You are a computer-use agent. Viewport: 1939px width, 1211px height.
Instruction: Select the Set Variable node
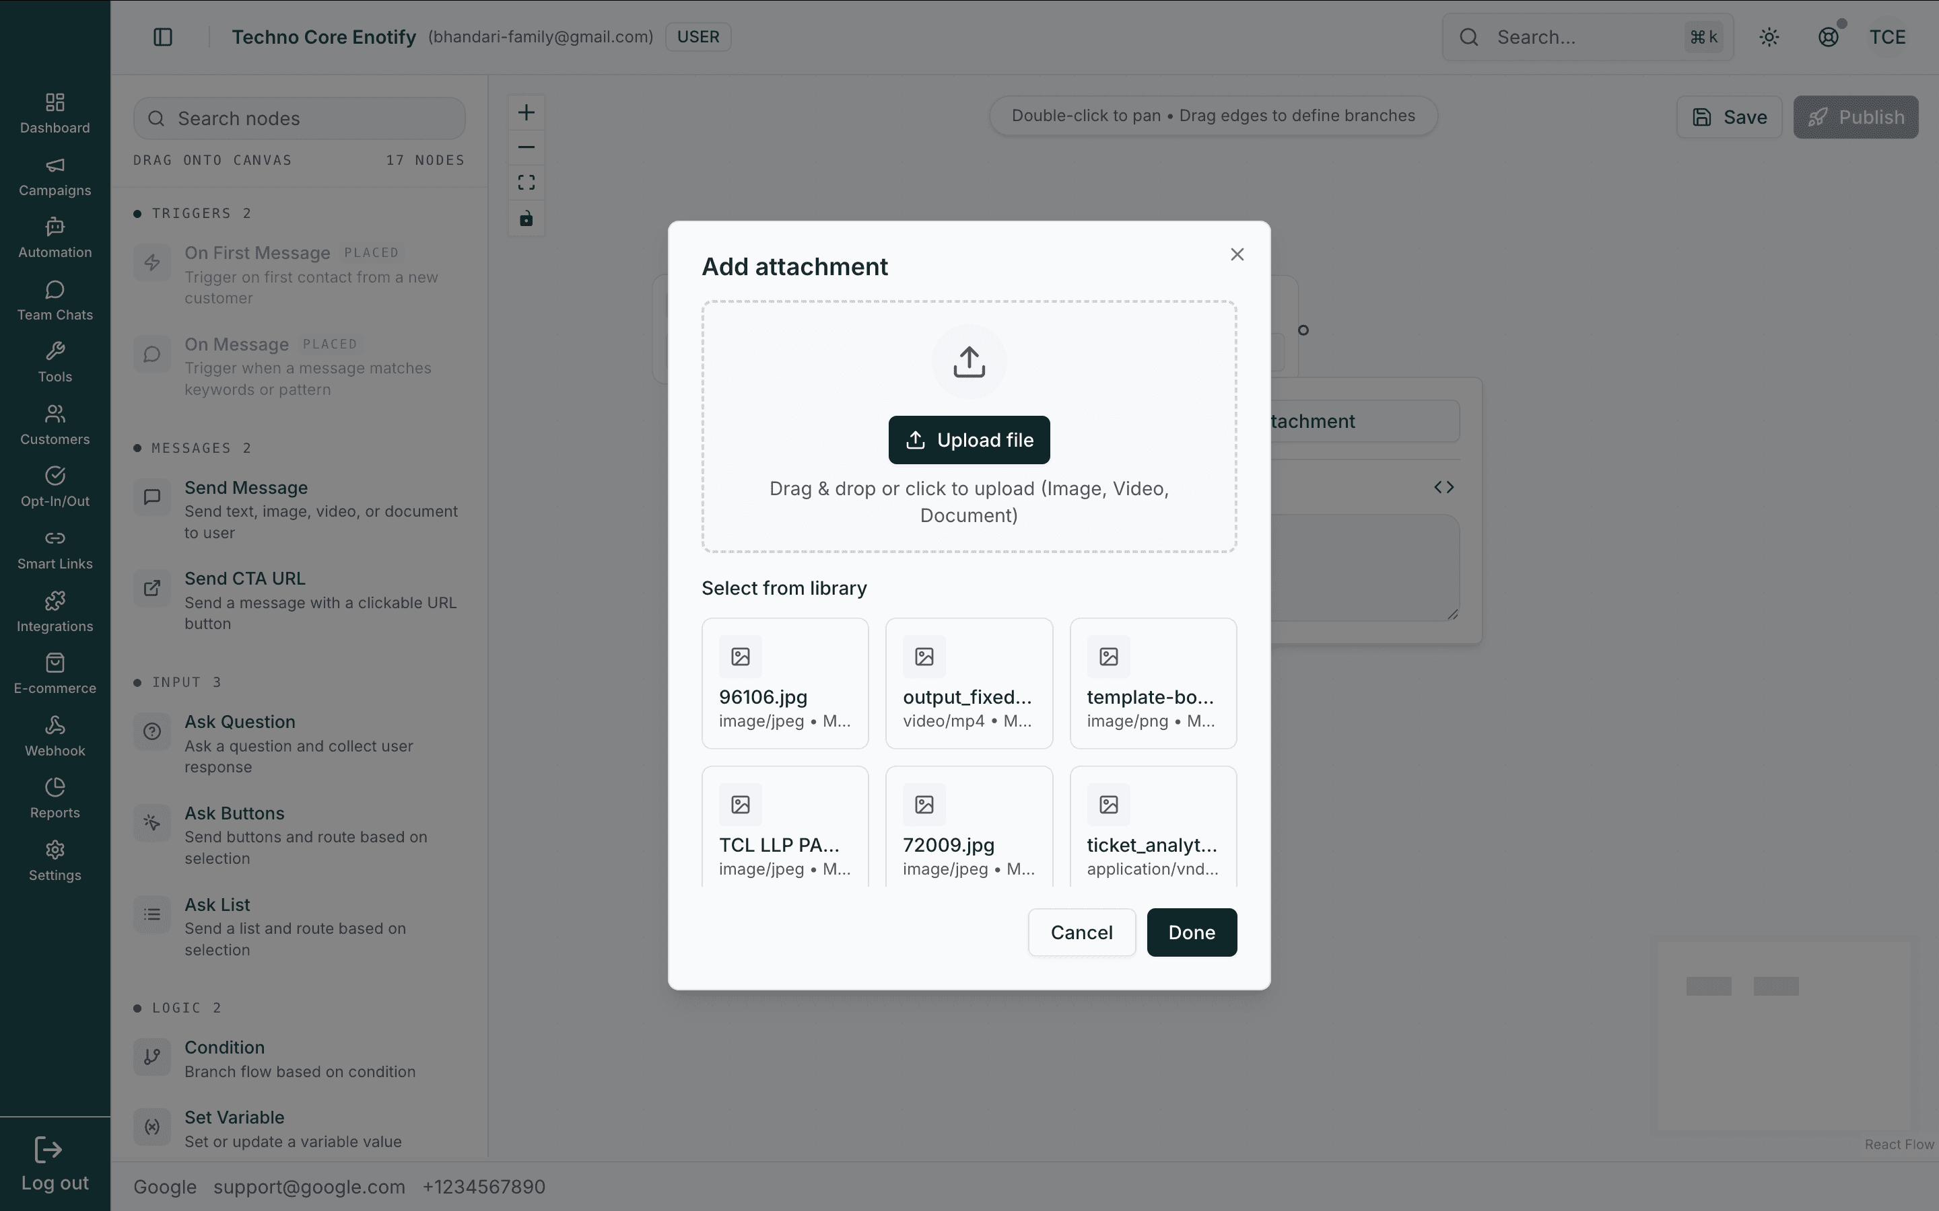299,1128
